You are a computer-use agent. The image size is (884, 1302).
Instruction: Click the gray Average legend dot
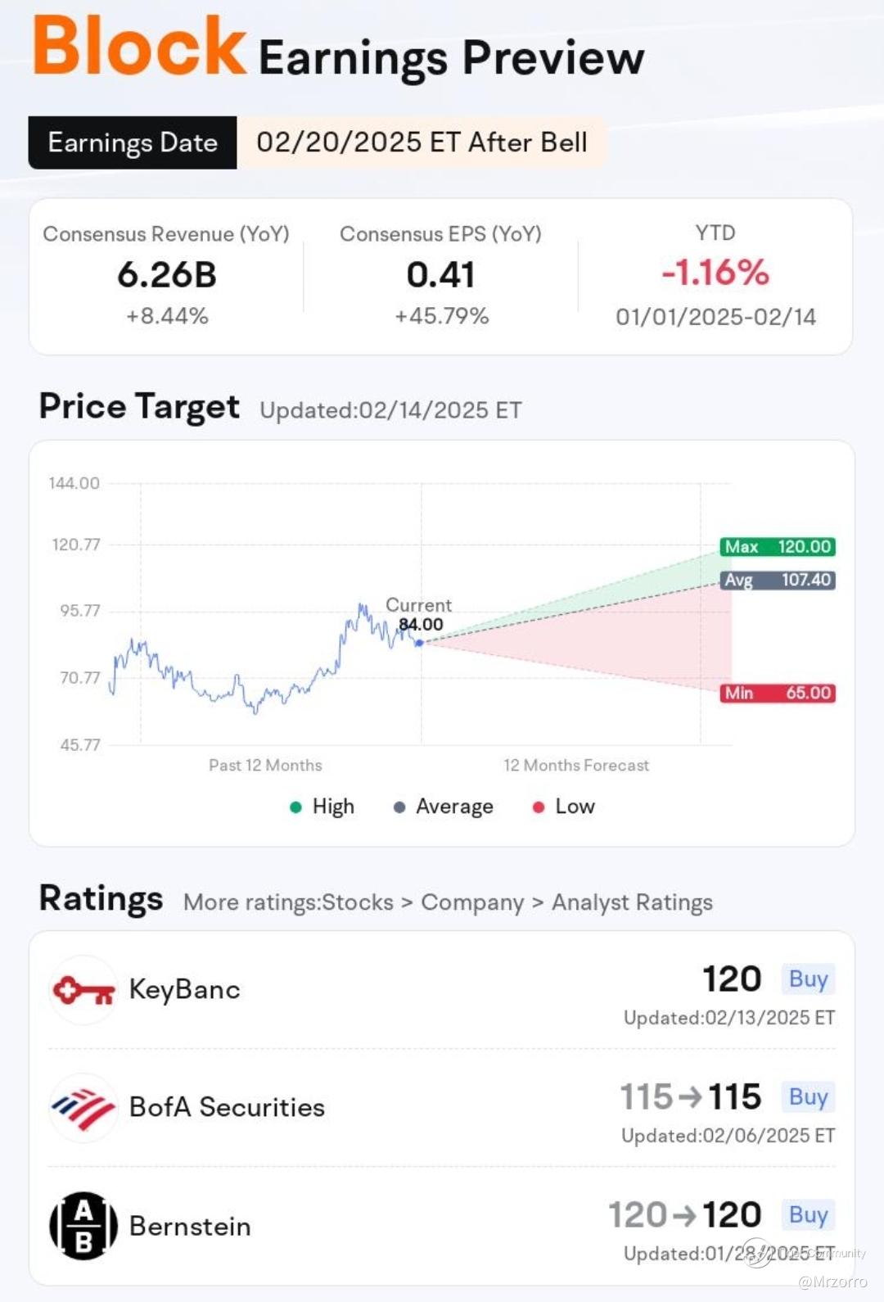399,807
